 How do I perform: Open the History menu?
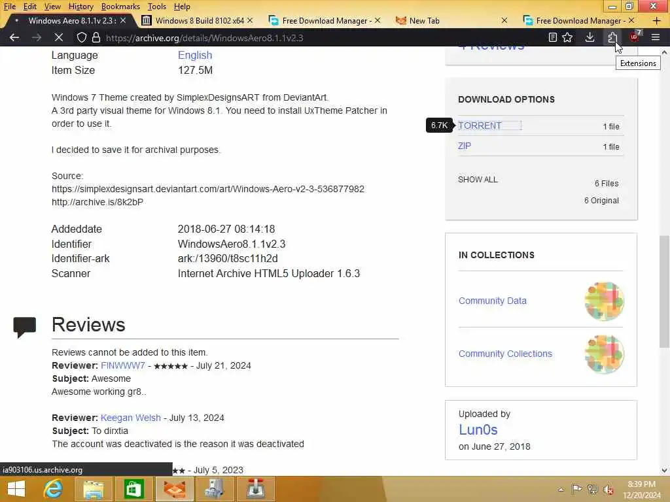(x=80, y=7)
